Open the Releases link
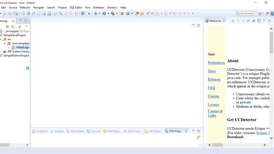The width and height of the screenshot is (274, 154). (214, 80)
